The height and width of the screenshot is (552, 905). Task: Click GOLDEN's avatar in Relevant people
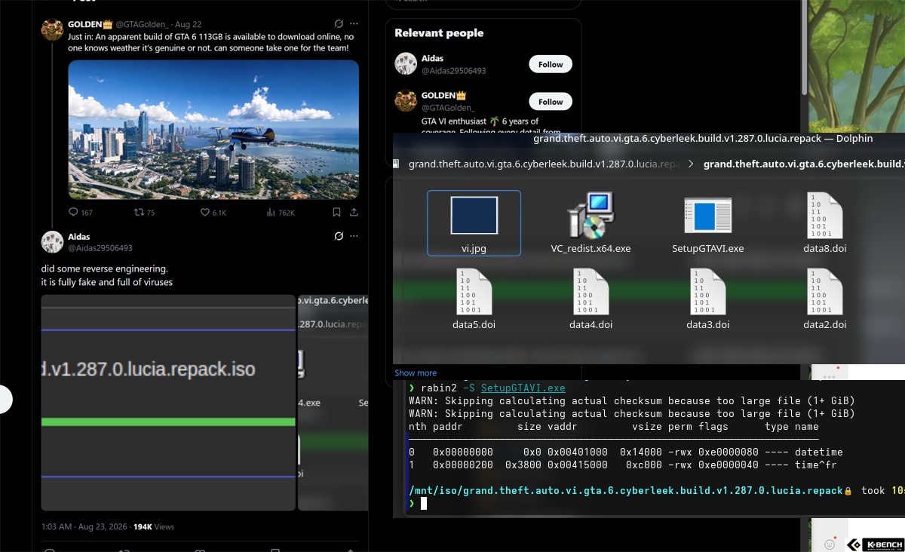click(406, 101)
